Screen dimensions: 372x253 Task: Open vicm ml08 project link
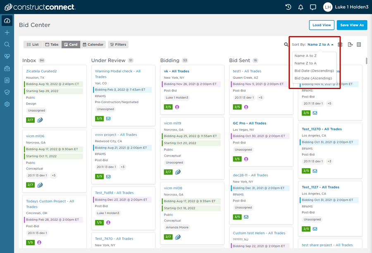(x=173, y=188)
